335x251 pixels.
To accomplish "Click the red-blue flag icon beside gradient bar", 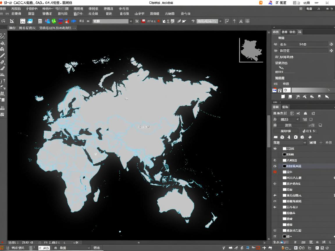I will click(x=274, y=90).
